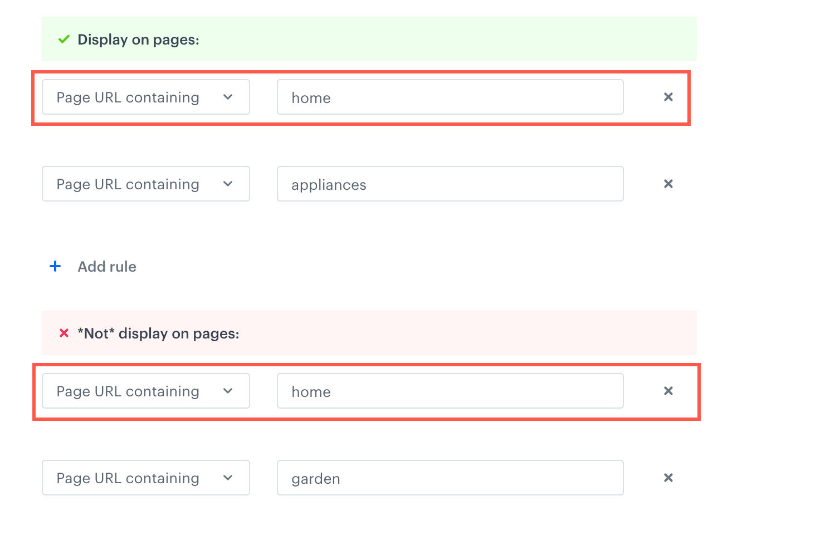
Task: Click the green checkmark icon in the Display header
Action: click(64, 40)
